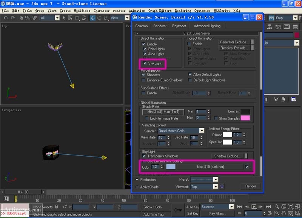Click the Render button

point(250,186)
